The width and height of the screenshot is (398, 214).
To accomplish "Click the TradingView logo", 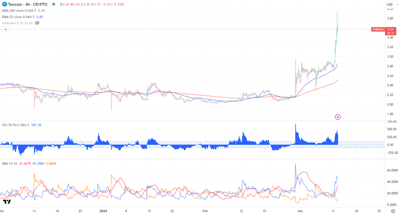I will coord(7,202).
